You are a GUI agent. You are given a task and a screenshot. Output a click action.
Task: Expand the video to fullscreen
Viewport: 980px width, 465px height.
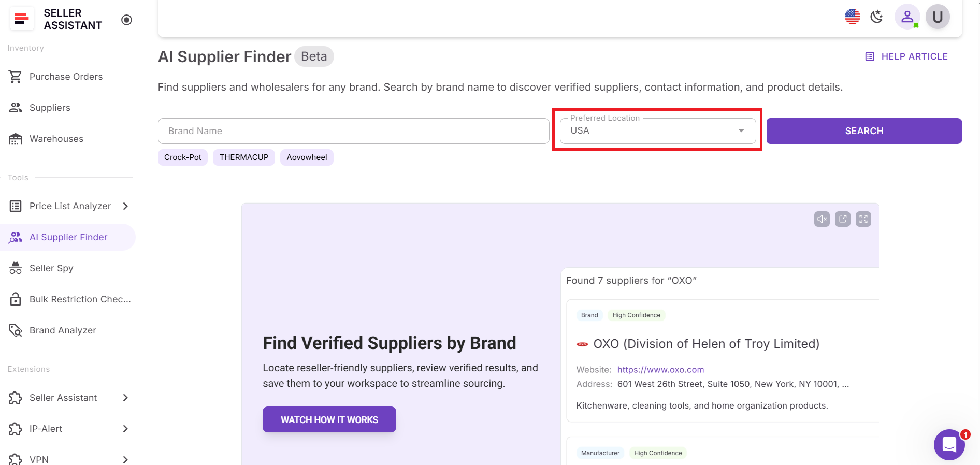pos(863,219)
